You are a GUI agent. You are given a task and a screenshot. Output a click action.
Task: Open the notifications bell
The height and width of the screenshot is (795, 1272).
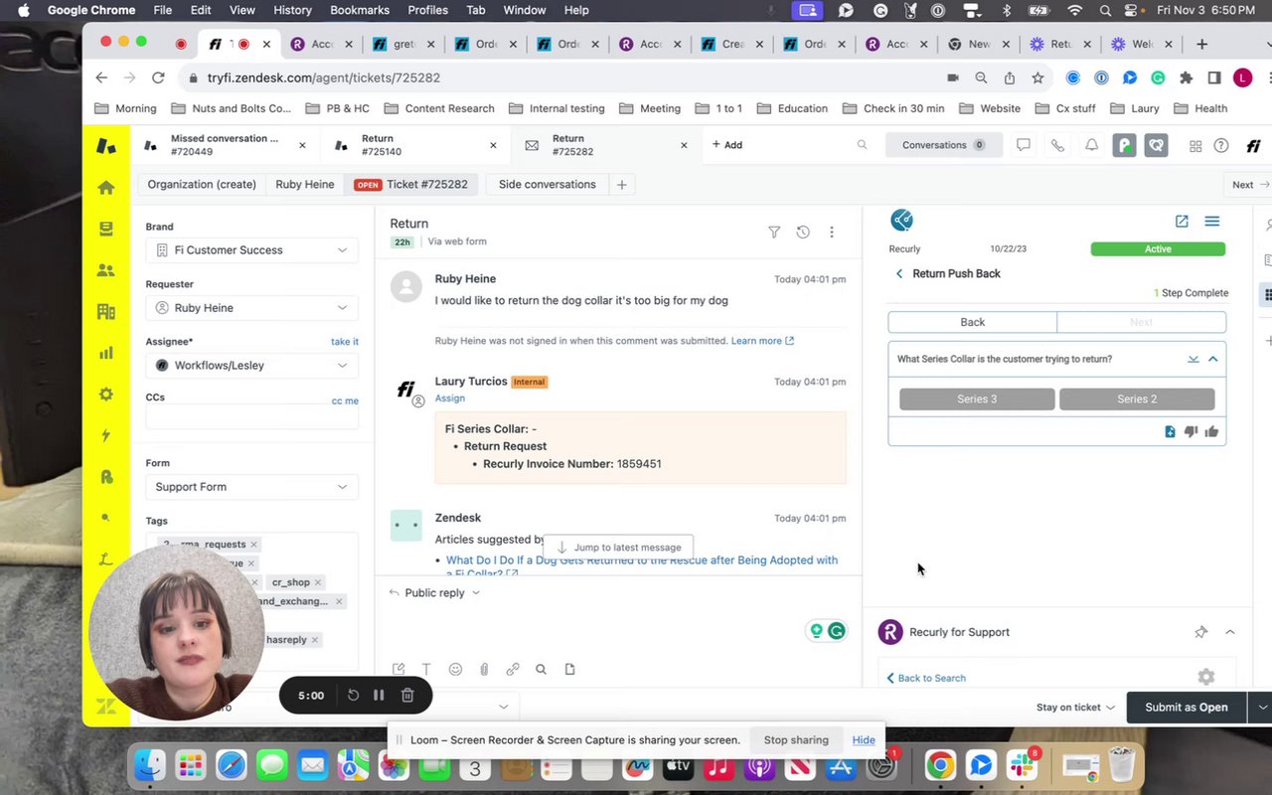[x=1091, y=145]
